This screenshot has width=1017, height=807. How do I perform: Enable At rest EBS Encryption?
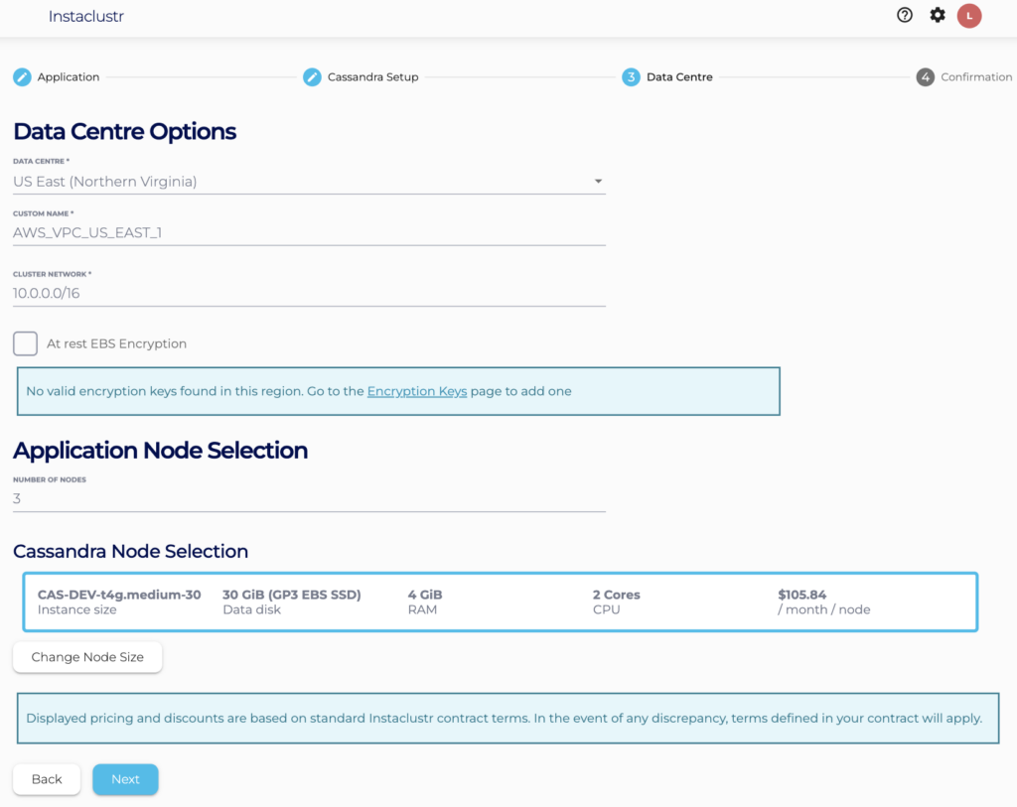point(25,342)
